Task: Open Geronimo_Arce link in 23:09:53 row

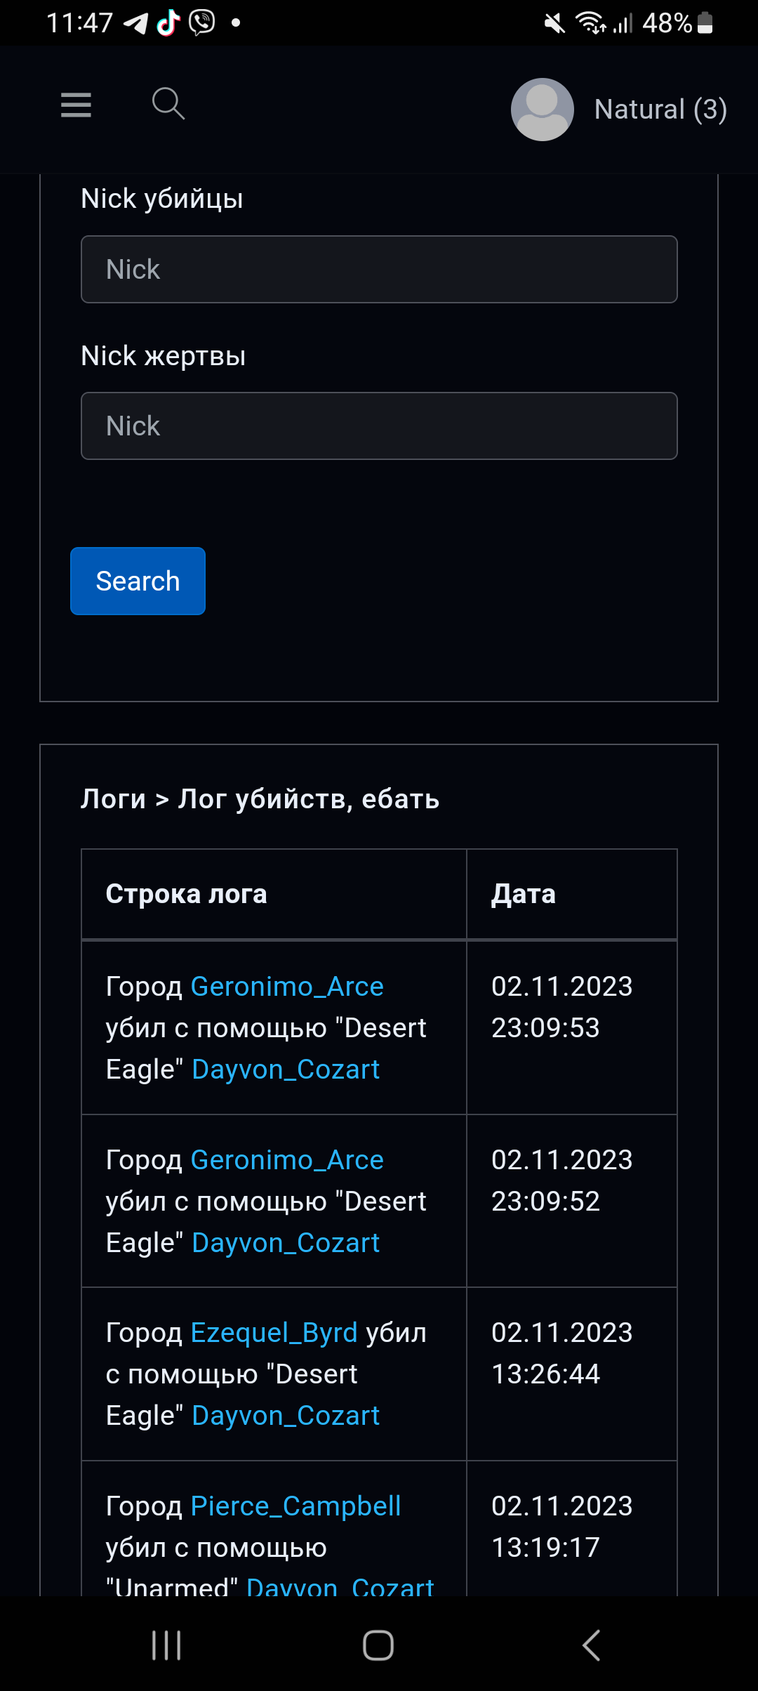Action: 287,987
